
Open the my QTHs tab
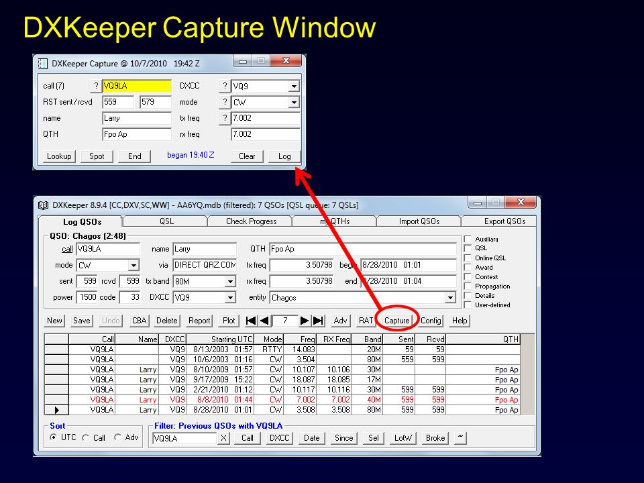point(335,221)
